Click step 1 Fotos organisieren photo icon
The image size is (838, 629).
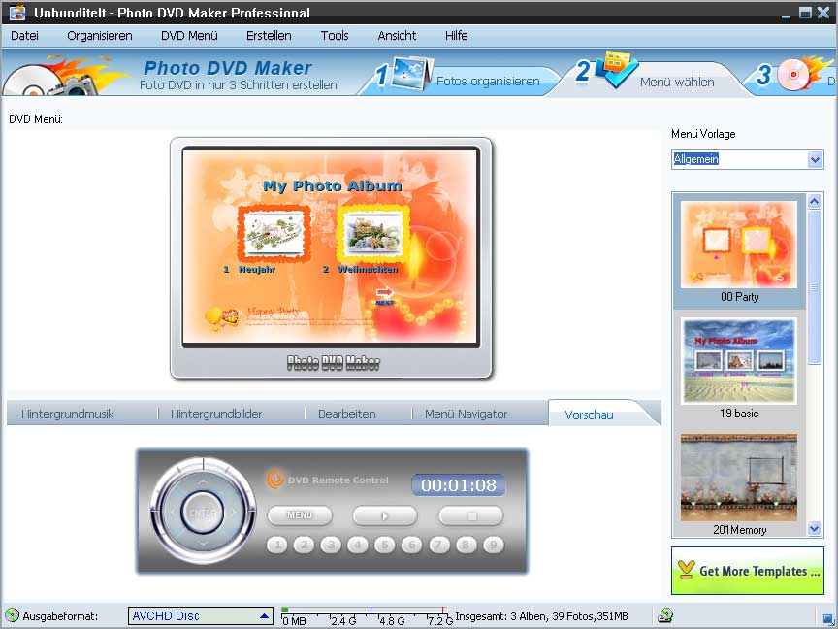[x=410, y=73]
